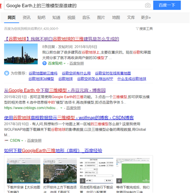Open 搜索工具 filter options
This screenshot has height=193, width=190.
point(146,29)
